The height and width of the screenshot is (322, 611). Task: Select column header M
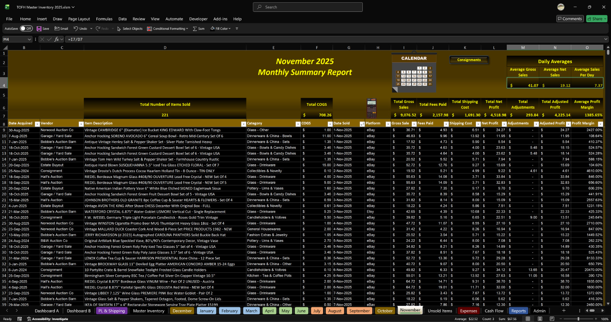[523, 47]
